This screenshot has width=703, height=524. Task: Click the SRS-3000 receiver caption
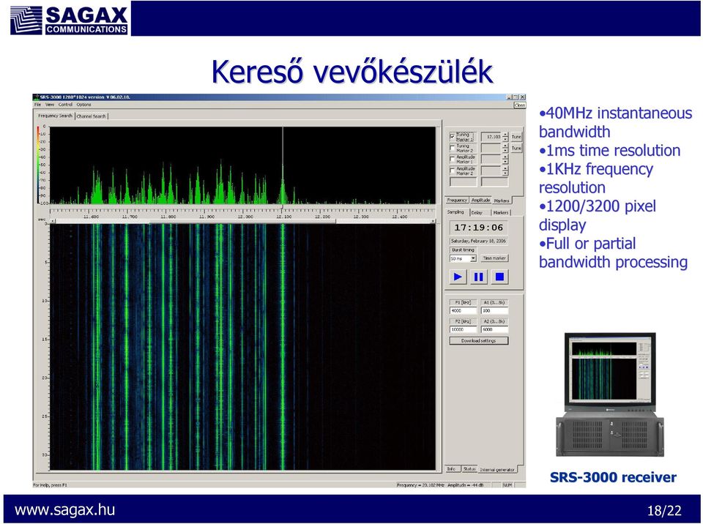coord(613,477)
